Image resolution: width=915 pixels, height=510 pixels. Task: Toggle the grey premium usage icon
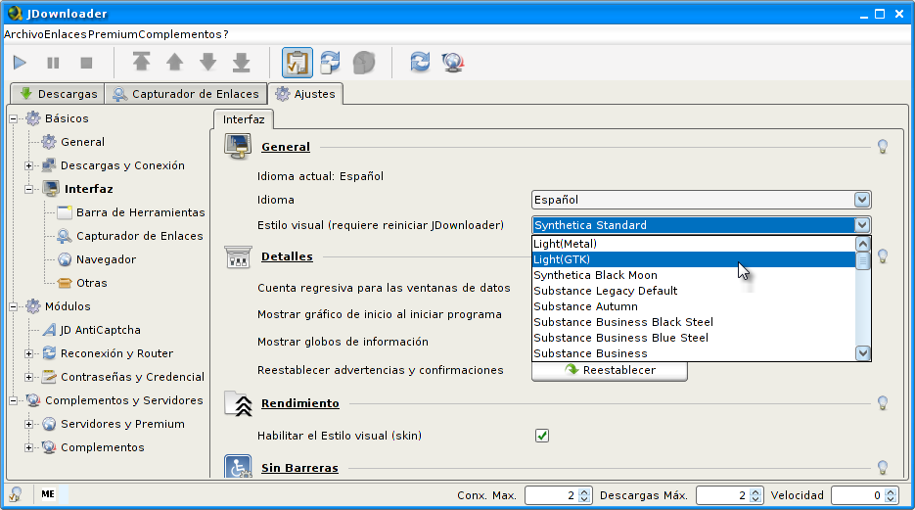pos(363,63)
